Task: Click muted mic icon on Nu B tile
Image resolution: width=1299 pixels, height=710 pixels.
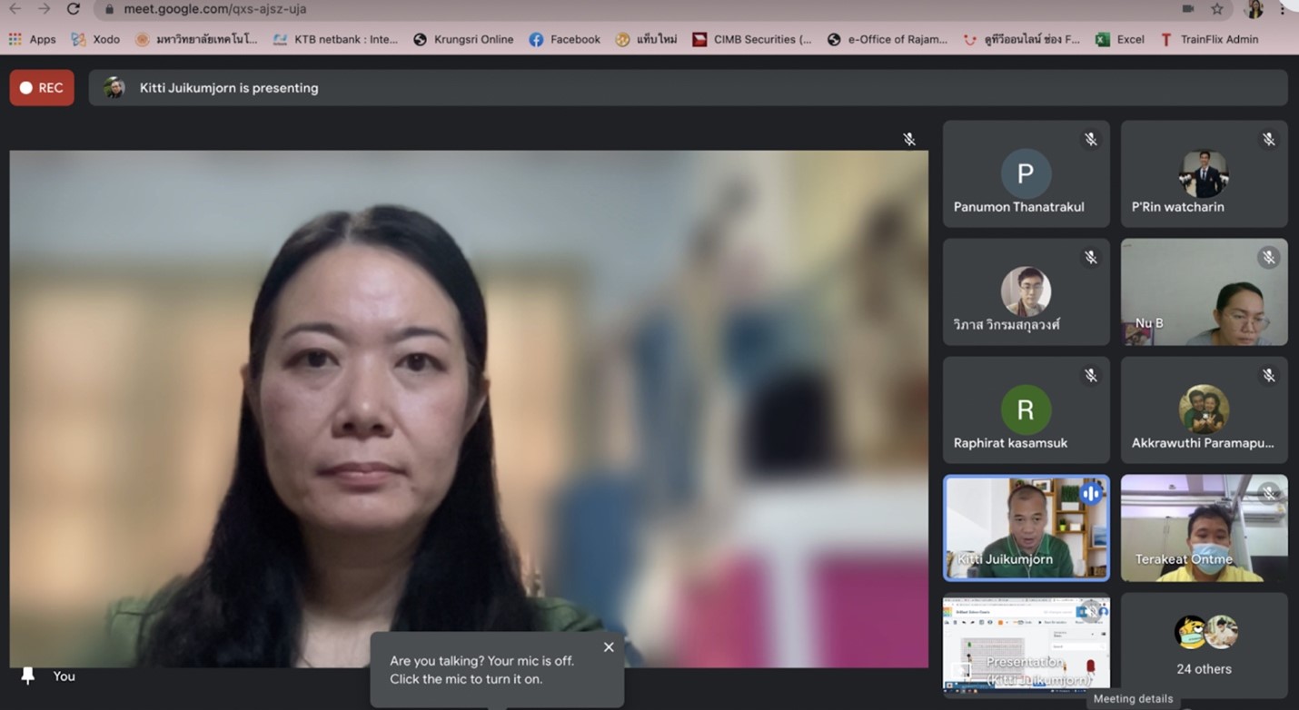Action: click(1268, 258)
